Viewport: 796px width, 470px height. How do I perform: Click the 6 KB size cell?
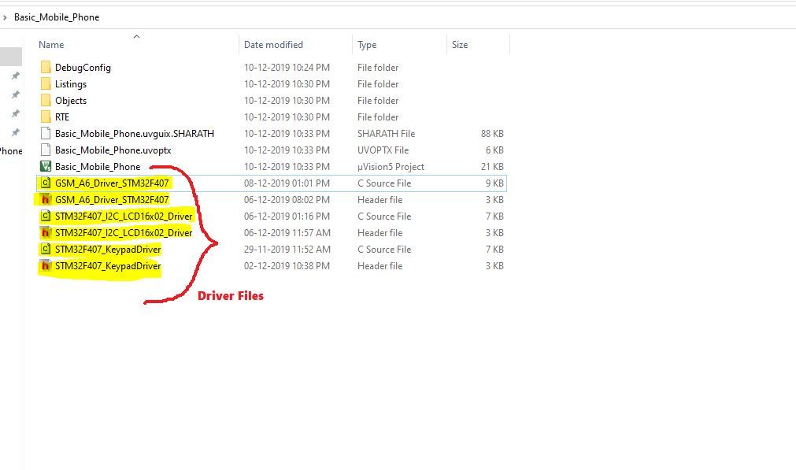point(494,150)
